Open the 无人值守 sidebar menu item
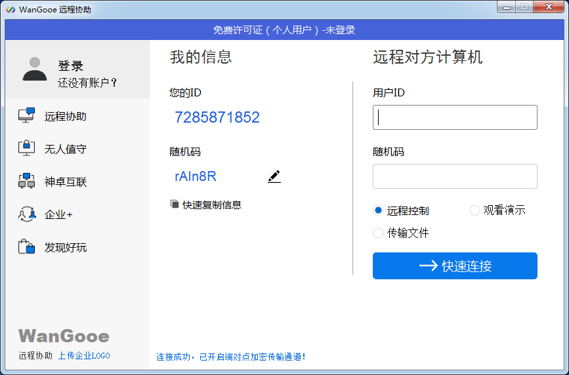 coord(65,149)
